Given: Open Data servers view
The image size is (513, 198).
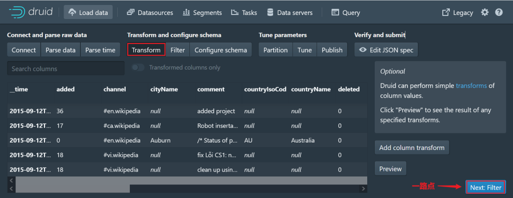Looking at the screenshot, I should [x=290, y=12].
